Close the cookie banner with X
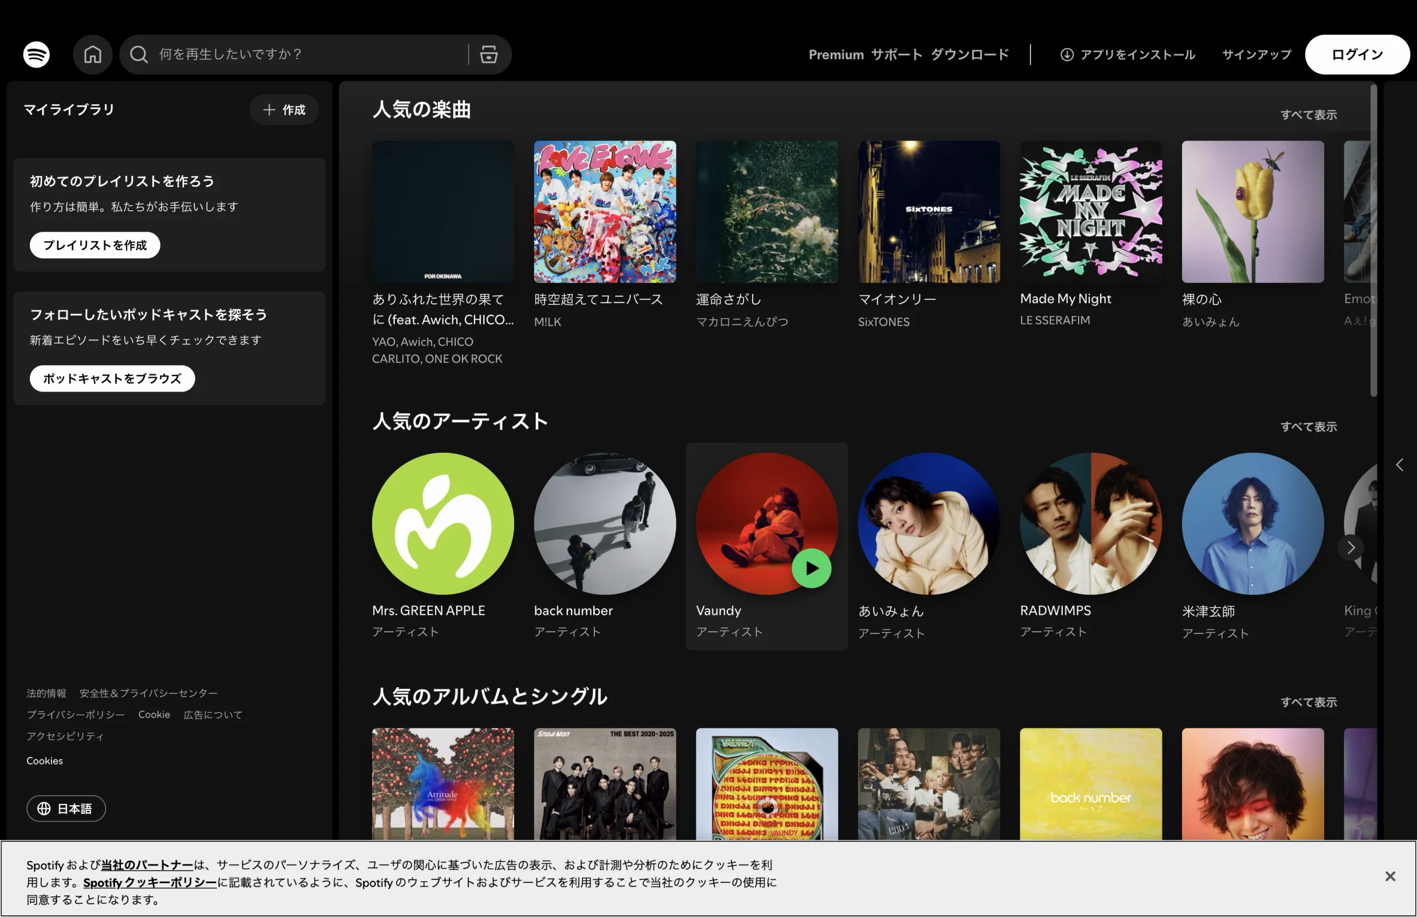 [1390, 876]
